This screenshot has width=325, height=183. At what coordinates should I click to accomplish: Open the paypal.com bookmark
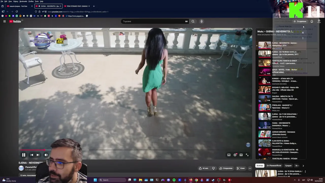pyautogui.click(x=75, y=16)
